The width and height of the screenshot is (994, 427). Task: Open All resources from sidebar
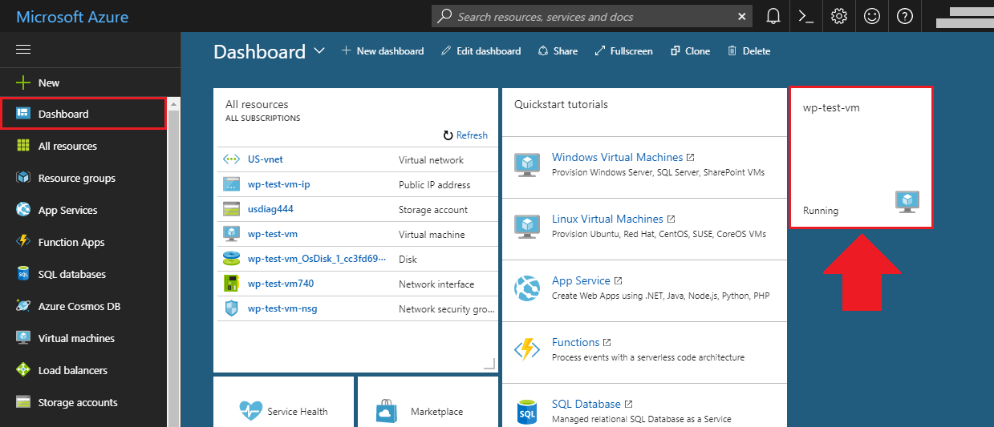tap(83, 146)
